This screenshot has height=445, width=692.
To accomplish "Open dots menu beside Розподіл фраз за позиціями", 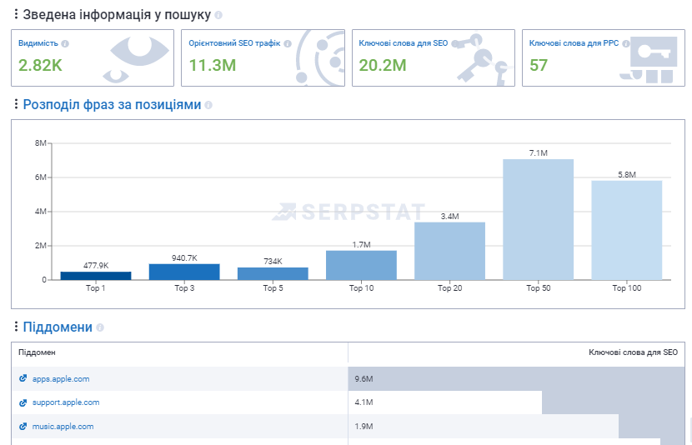I will pos(17,105).
